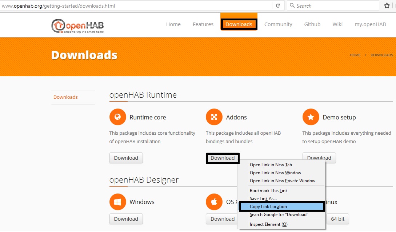Click the Addons expand-arrows icon

coord(214,117)
